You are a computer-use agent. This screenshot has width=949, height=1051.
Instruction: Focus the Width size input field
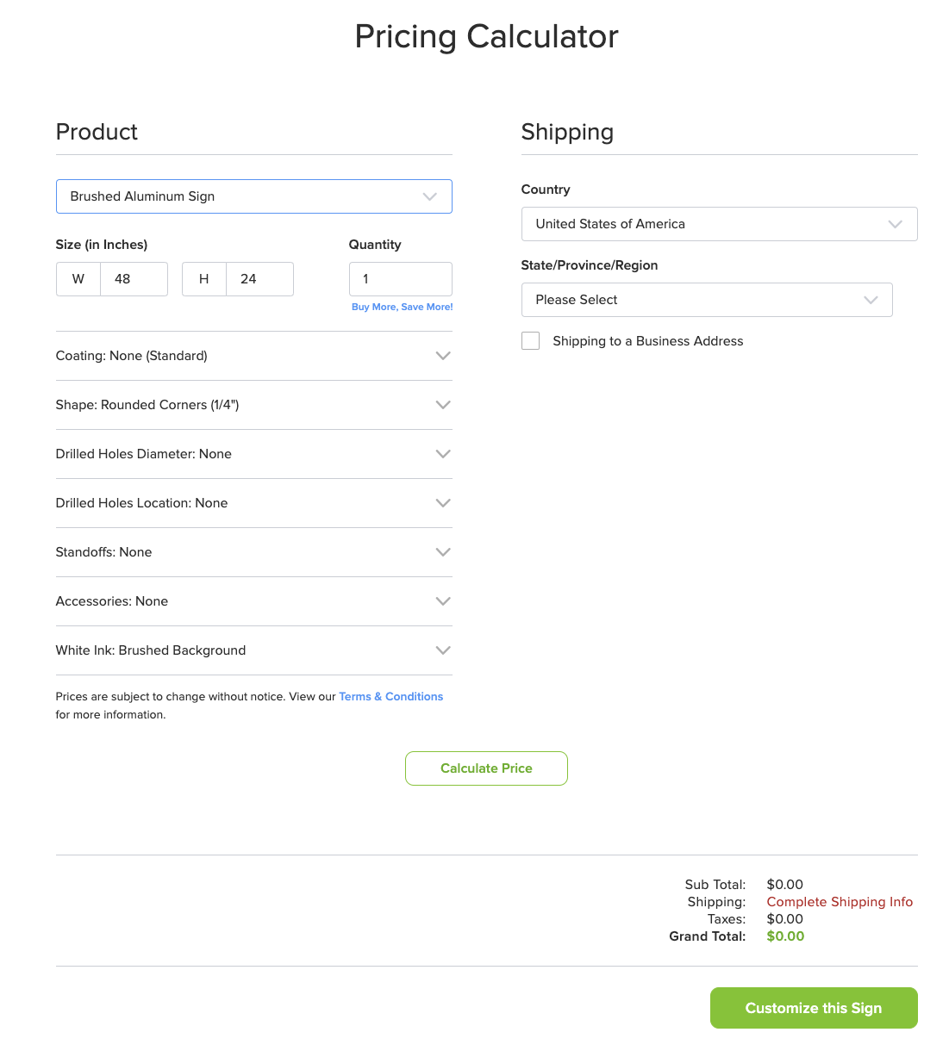pyautogui.click(x=134, y=279)
